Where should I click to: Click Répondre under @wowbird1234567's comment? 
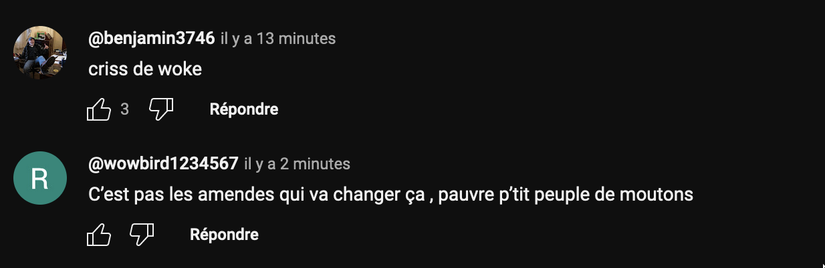point(224,235)
